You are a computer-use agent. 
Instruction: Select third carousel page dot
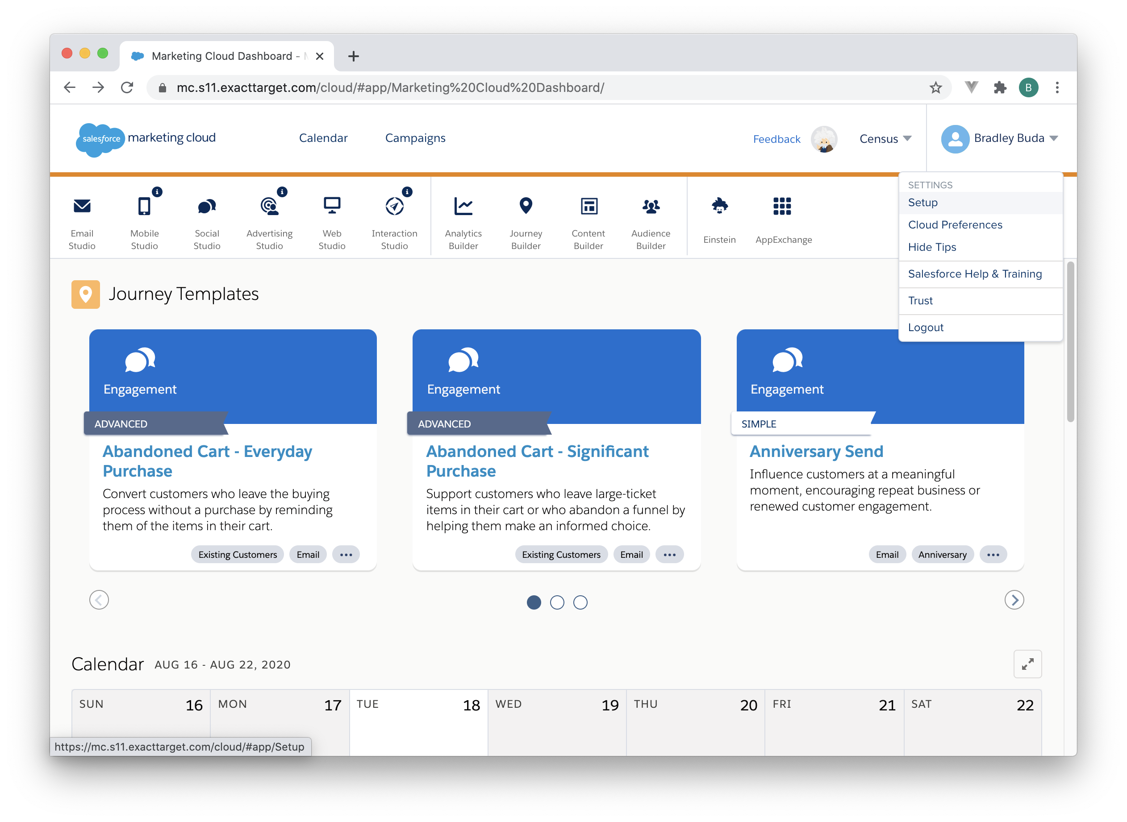580,602
